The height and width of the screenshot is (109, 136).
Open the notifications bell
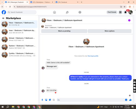tap(125, 12)
